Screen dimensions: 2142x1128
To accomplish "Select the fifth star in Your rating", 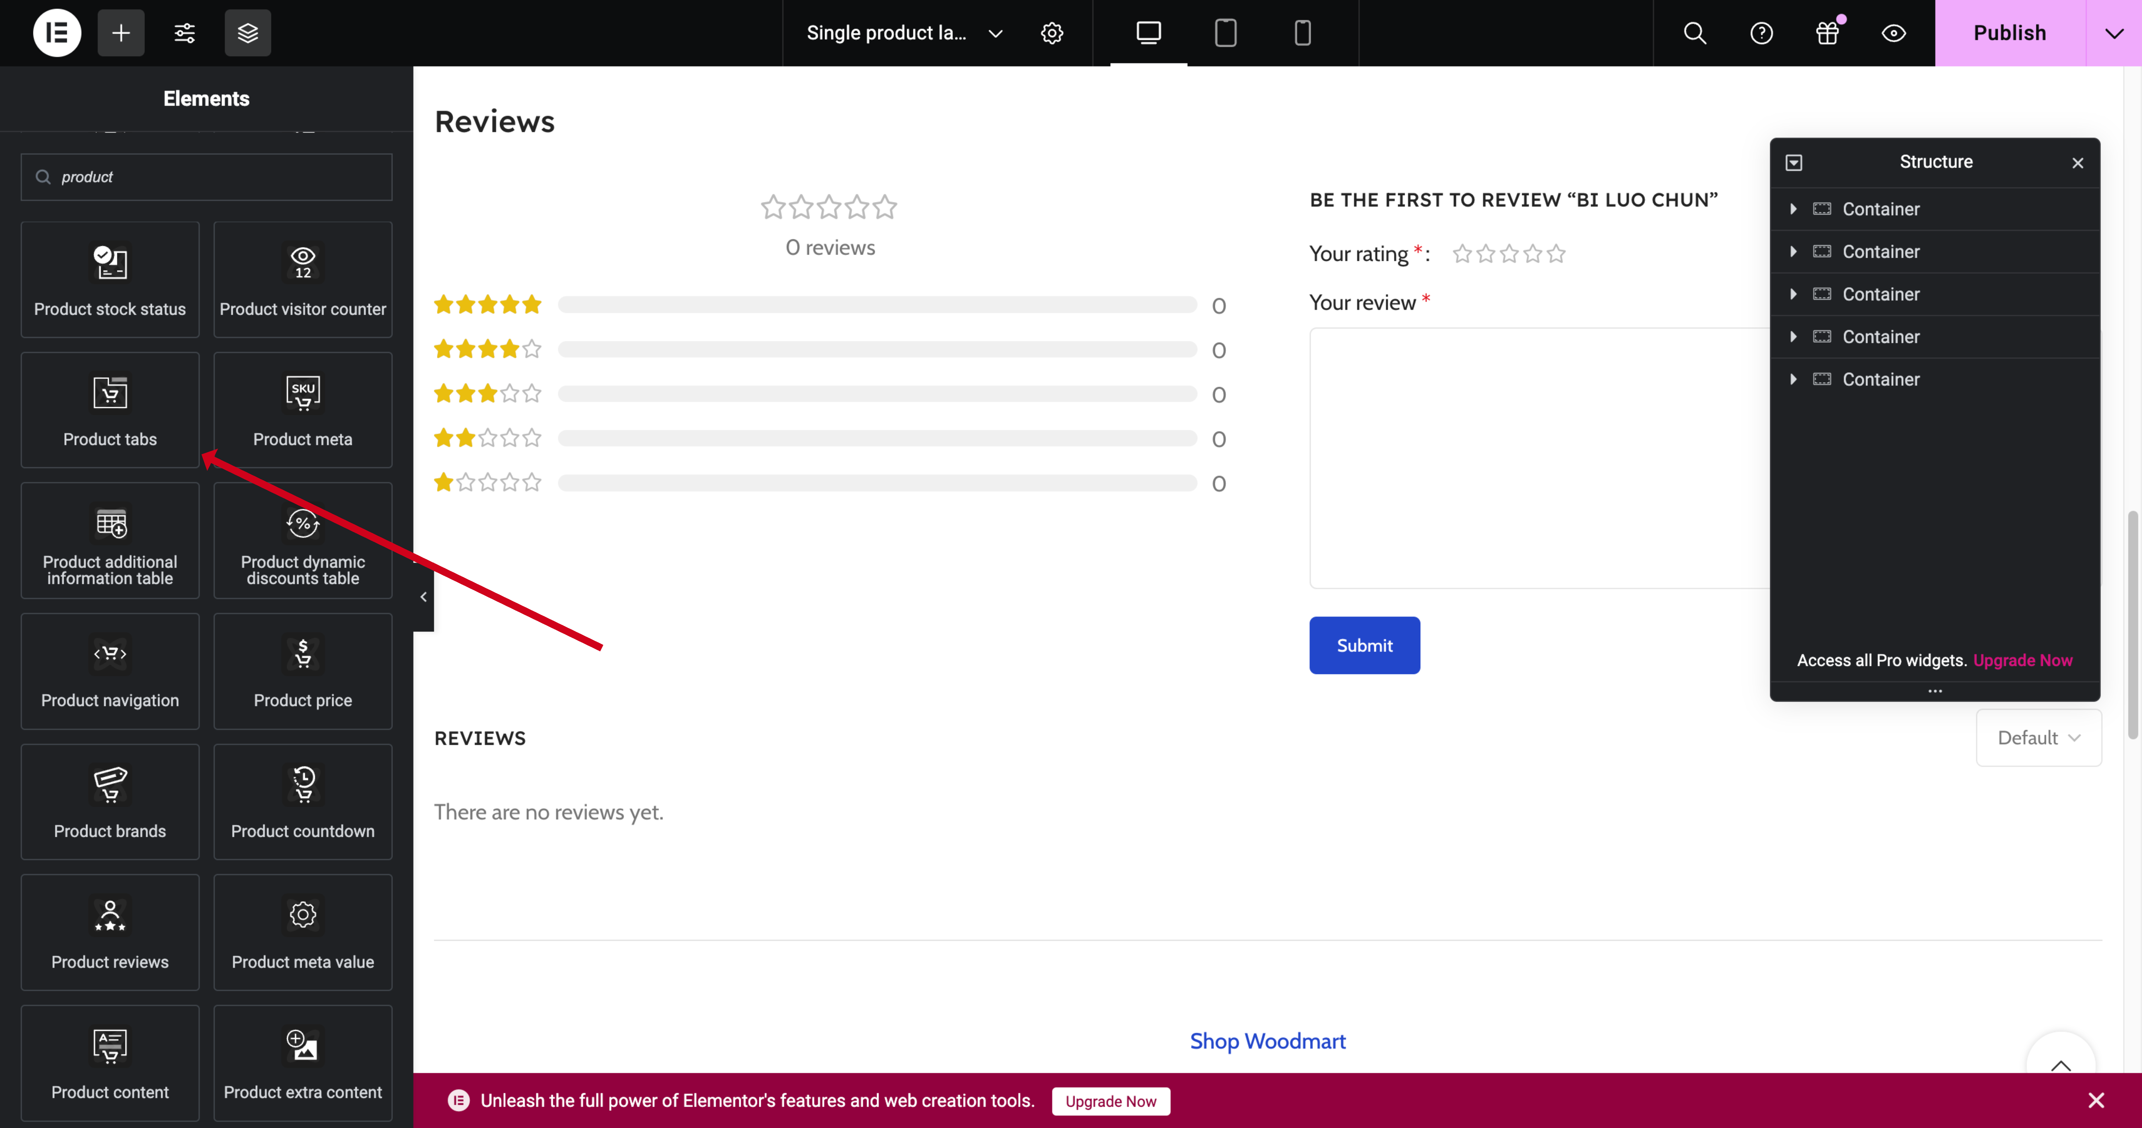I will click(1556, 254).
